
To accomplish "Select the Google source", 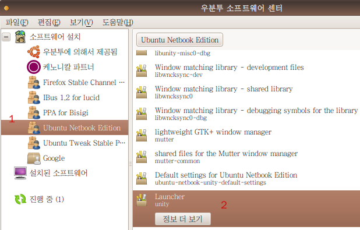I will tap(54, 158).
